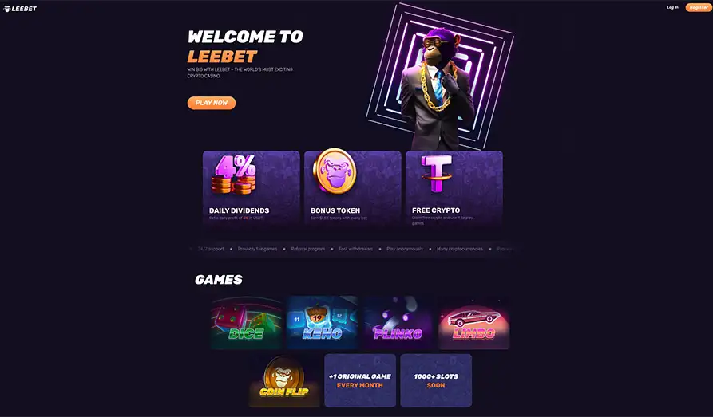This screenshot has height=417, width=713.
Task: Click the orange Register button
Action: [x=699, y=7]
